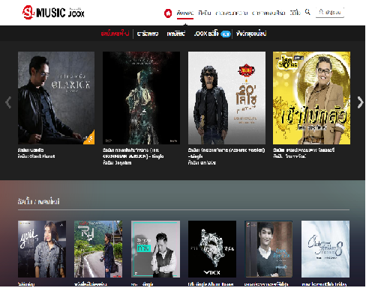Screen dimensions: 366x288
Task: Open the mountain road album thumbnail
Action: pyautogui.click(x=98, y=249)
